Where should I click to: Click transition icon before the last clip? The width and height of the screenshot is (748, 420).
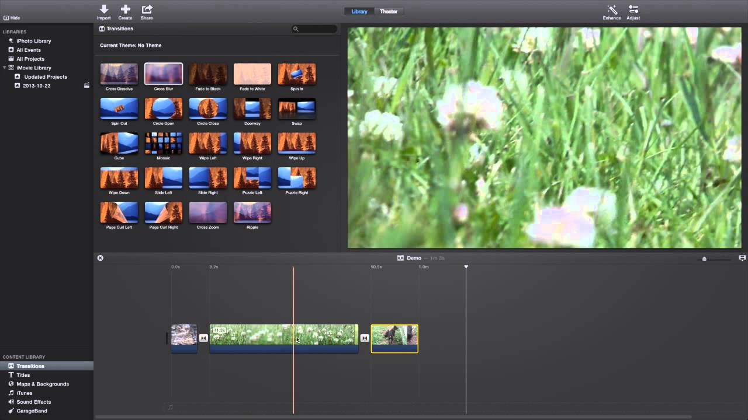(365, 338)
